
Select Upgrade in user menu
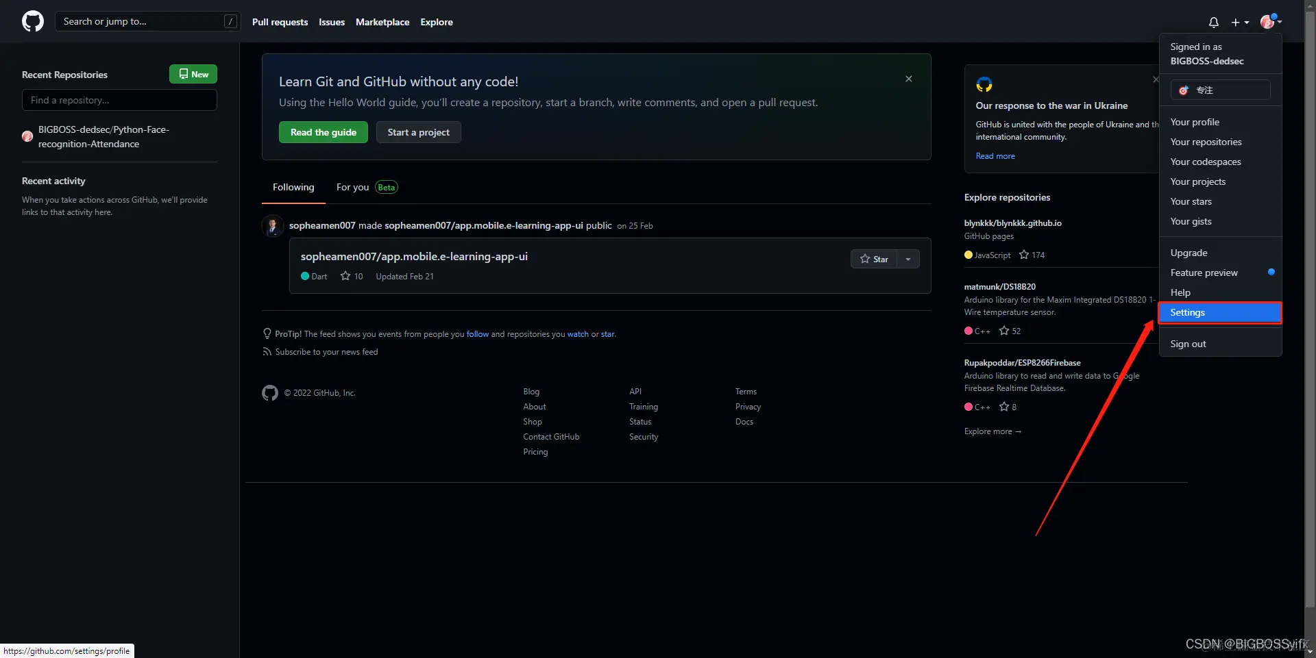pos(1220,253)
